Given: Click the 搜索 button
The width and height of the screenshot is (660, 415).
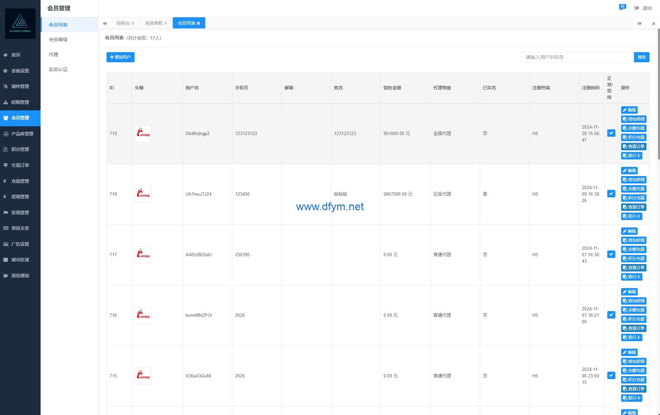Looking at the screenshot, I should pyautogui.click(x=641, y=57).
